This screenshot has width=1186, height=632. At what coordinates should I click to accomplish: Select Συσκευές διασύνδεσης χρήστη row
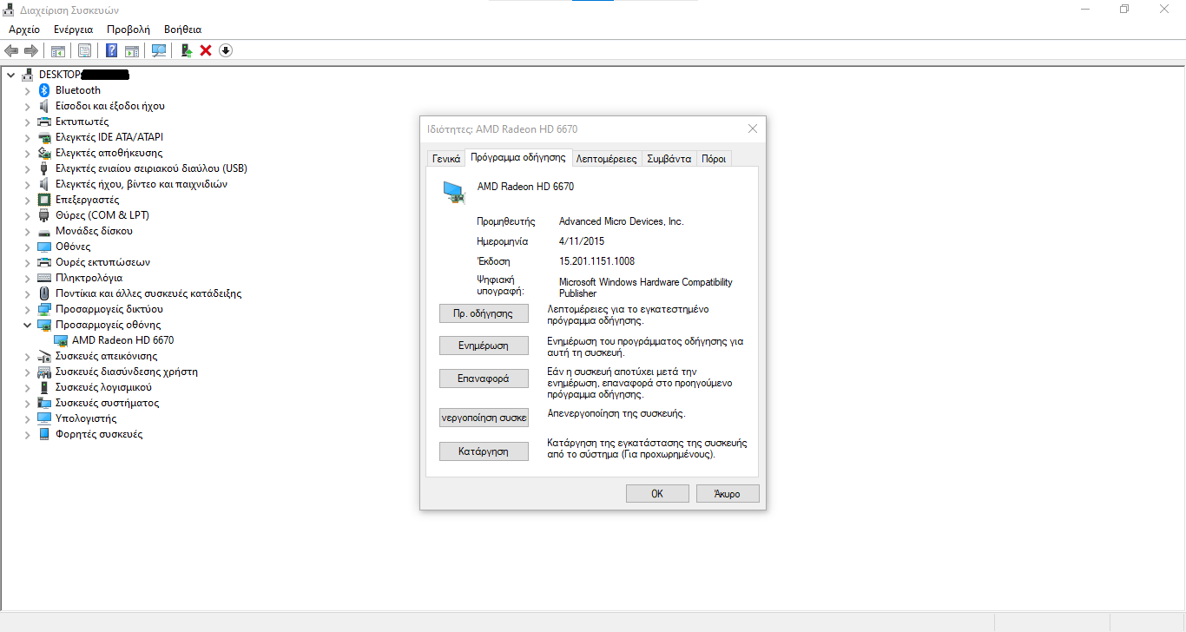126,372
